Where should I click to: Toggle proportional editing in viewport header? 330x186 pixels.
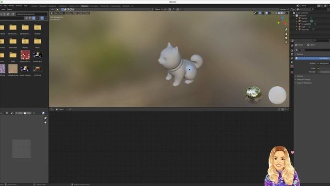point(178,9)
